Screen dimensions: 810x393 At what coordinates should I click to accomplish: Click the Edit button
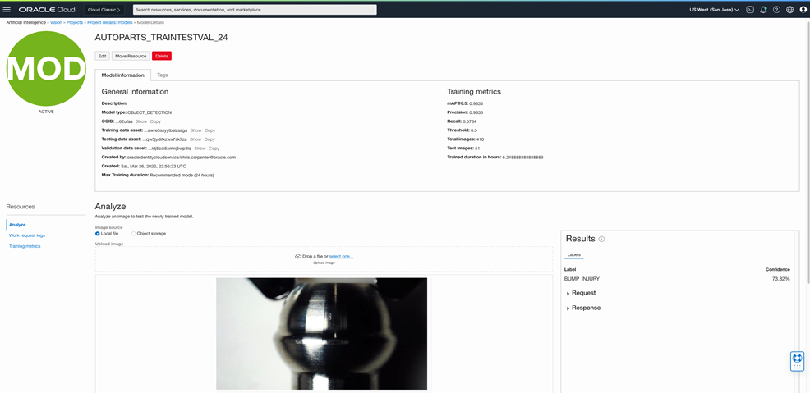click(x=103, y=56)
